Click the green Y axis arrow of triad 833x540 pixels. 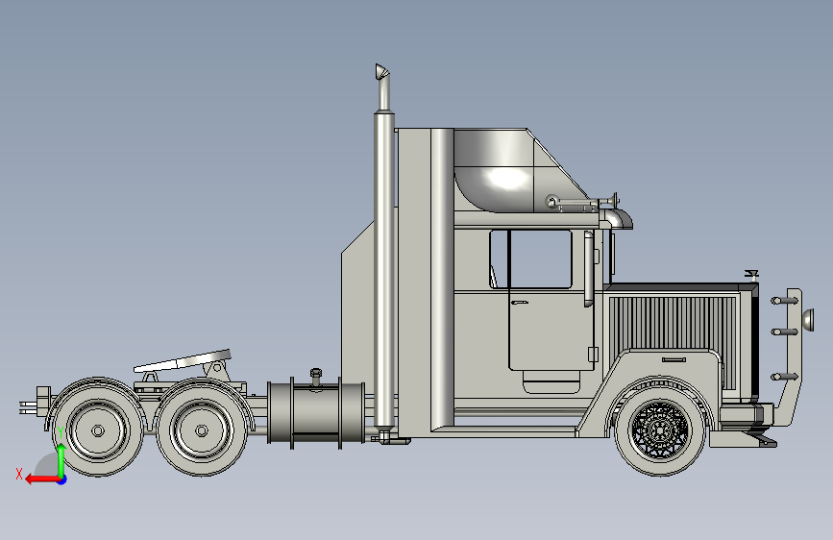pos(61,459)
